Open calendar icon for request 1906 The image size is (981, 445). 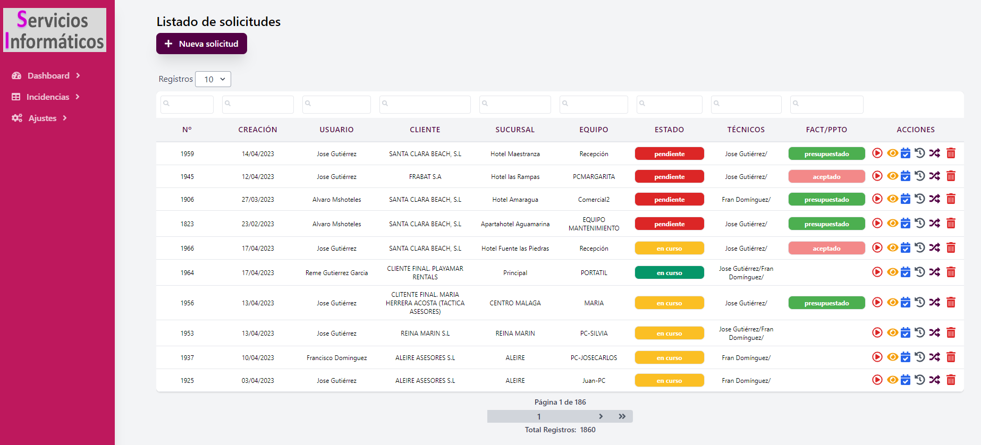pos(906,199)
